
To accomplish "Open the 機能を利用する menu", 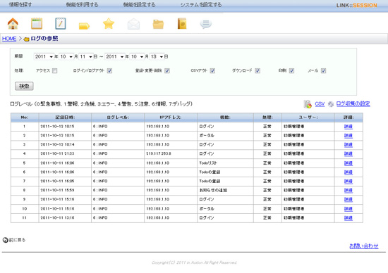I will 82,5.
